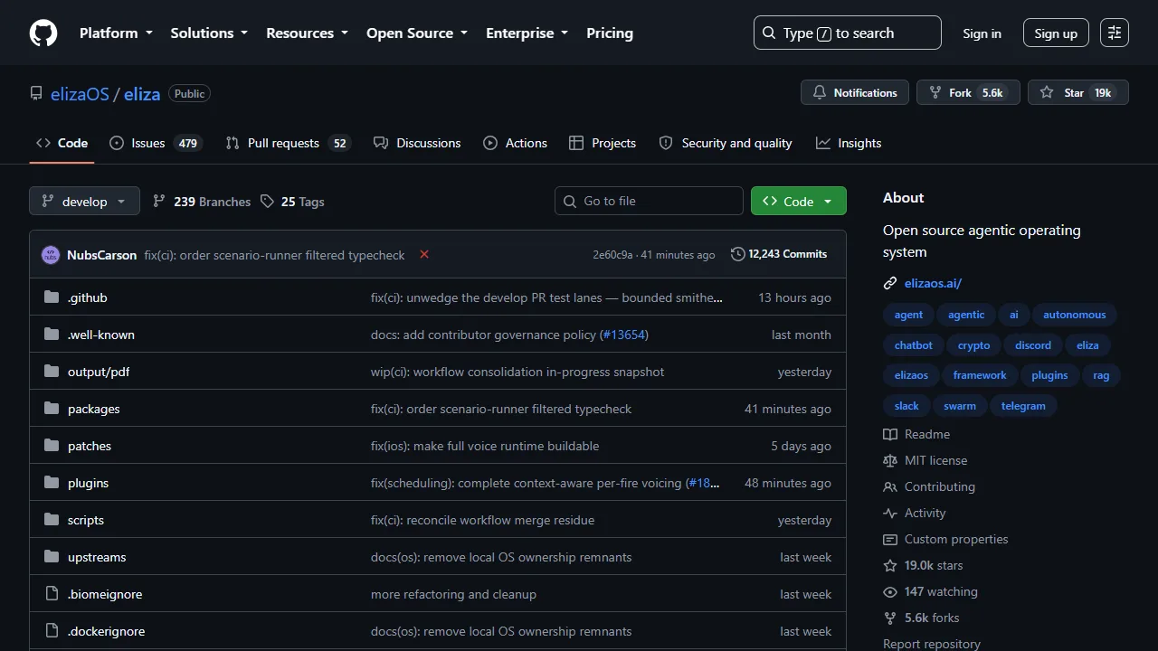The image size is (1158, 651).
Task: Expand the Solutions menu
Action: (x=209, y=33)
